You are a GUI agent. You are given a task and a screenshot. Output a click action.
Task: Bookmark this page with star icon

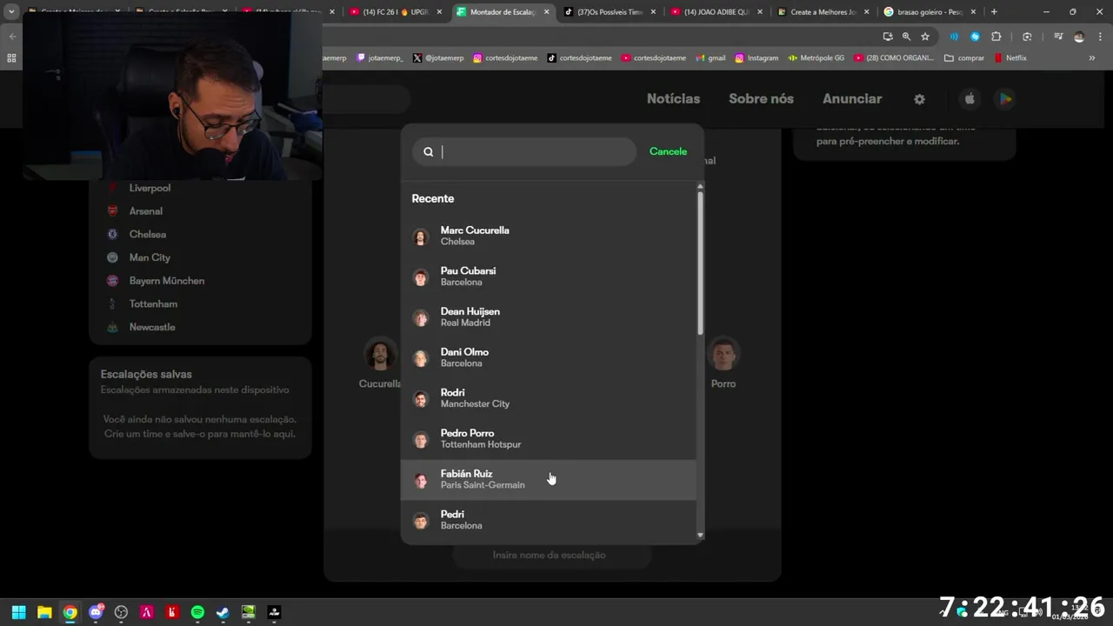click(x=925, y=37)
